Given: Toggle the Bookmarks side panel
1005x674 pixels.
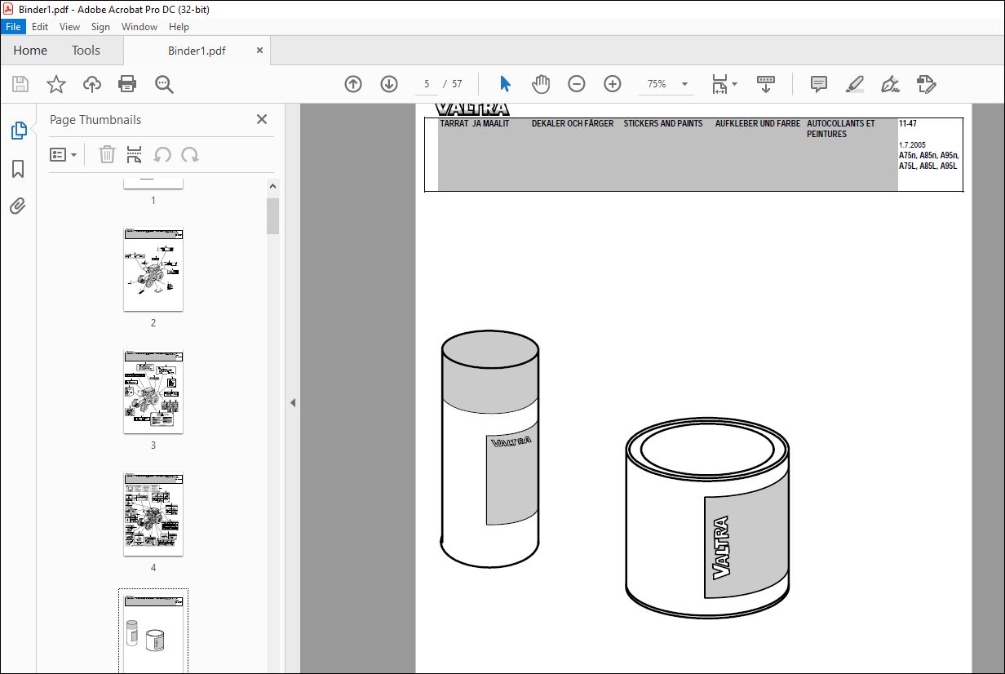Looking at the screenshot, I should point(18,169).
